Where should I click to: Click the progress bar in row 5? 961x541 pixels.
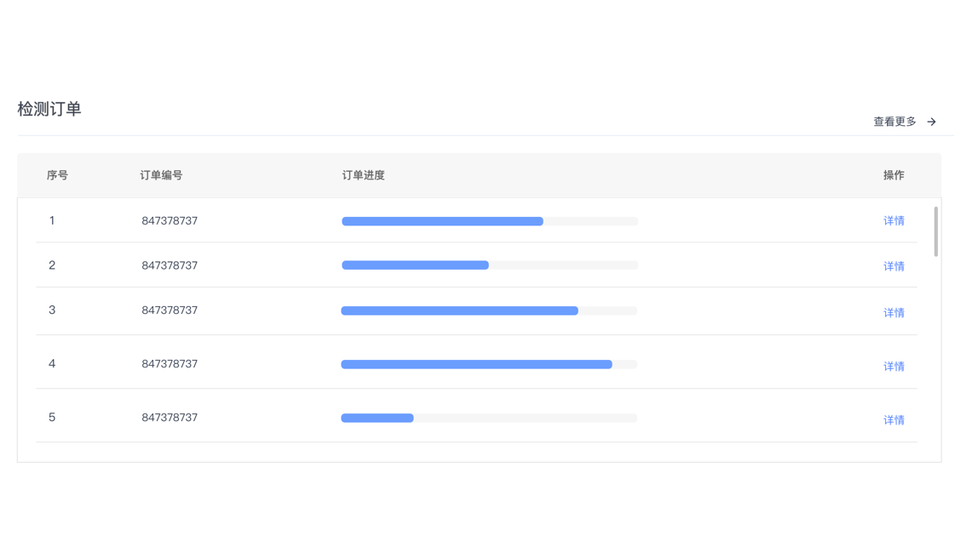tap(489, 419)
